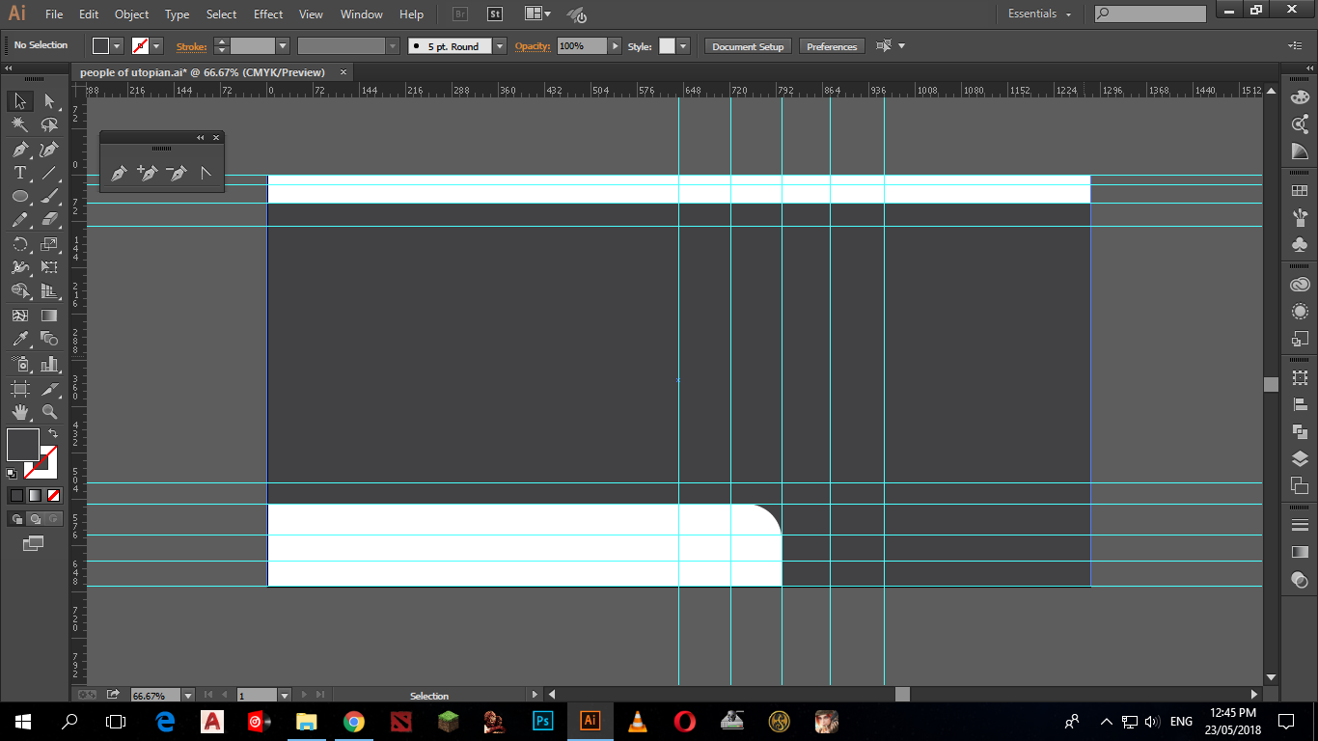The image size is (1318, 741).
Task: Click the Document Setup button
Action: pyautogui.click(x=748, y=46)
